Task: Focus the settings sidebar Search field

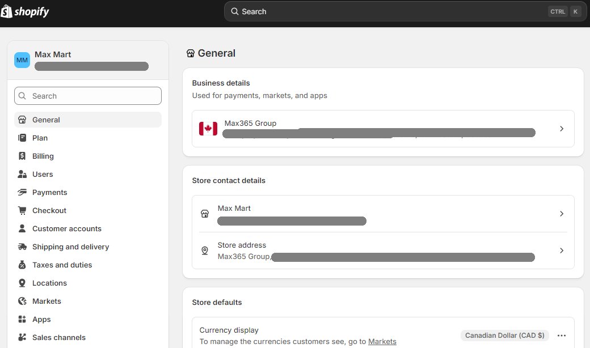Action: 88,96
